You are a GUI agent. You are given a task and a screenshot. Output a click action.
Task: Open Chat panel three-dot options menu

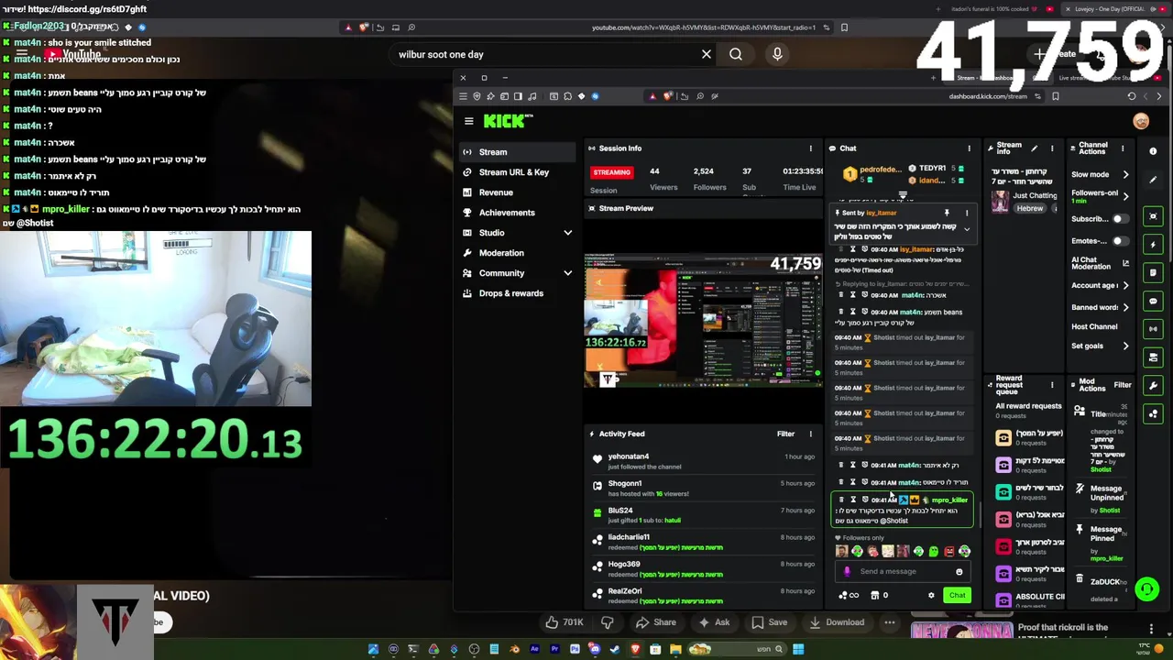click(969, 148)
